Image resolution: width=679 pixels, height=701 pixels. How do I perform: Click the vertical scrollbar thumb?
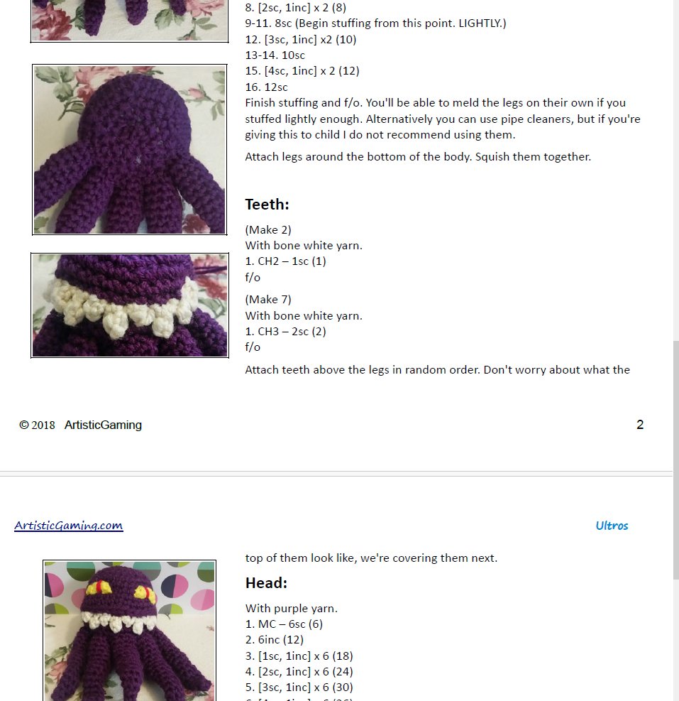coord(676,460)
